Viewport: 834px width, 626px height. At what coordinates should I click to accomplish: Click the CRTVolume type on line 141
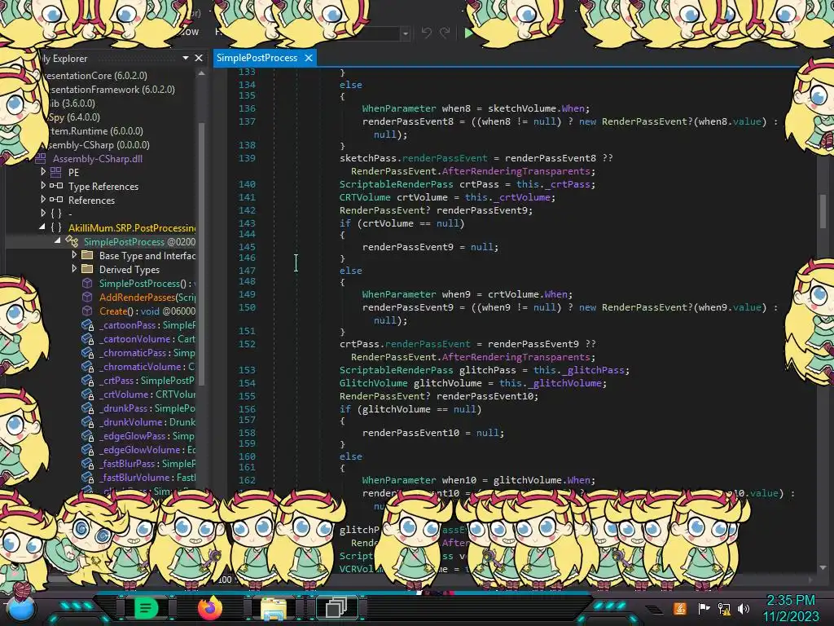pyautogui.click(x=365, y=197)
